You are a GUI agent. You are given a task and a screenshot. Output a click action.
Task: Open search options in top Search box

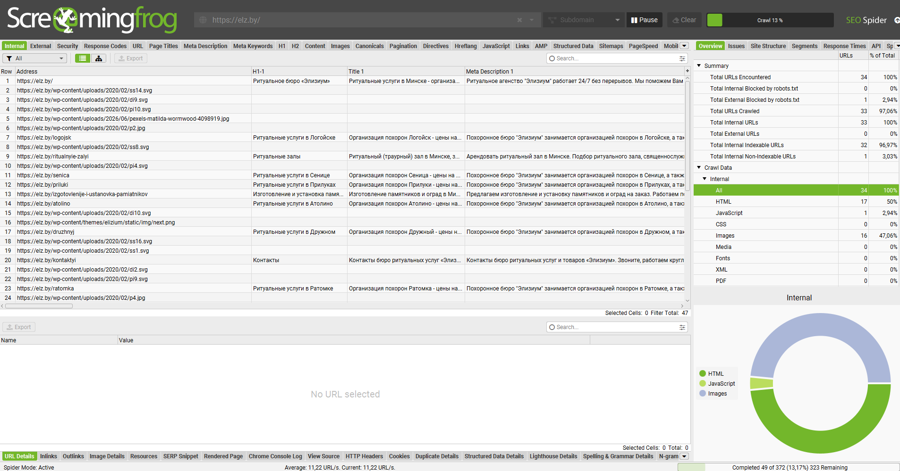click(682, 58)
